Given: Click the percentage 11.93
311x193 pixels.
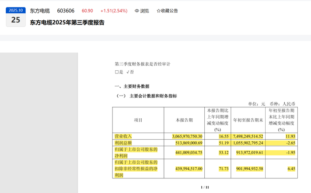Looking at the screenshot, I should pyautogui.click(x=291, y=136).
